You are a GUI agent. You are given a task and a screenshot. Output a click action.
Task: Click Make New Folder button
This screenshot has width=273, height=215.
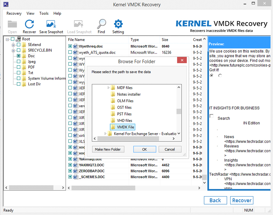pyautogui.click(x=108, y=149)
